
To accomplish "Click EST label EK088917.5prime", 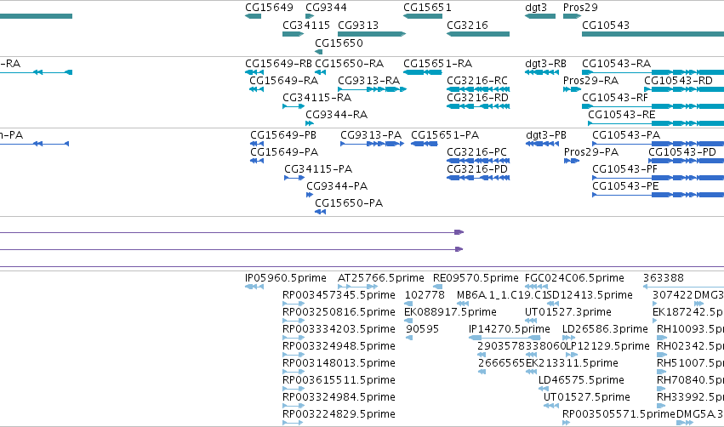I will pos(450,312).
